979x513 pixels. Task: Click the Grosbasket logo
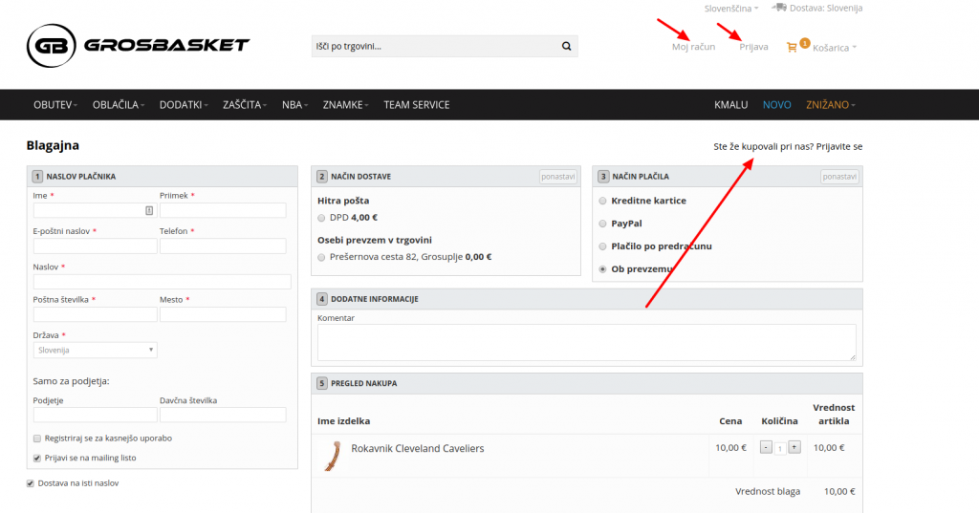pos(138,45)
